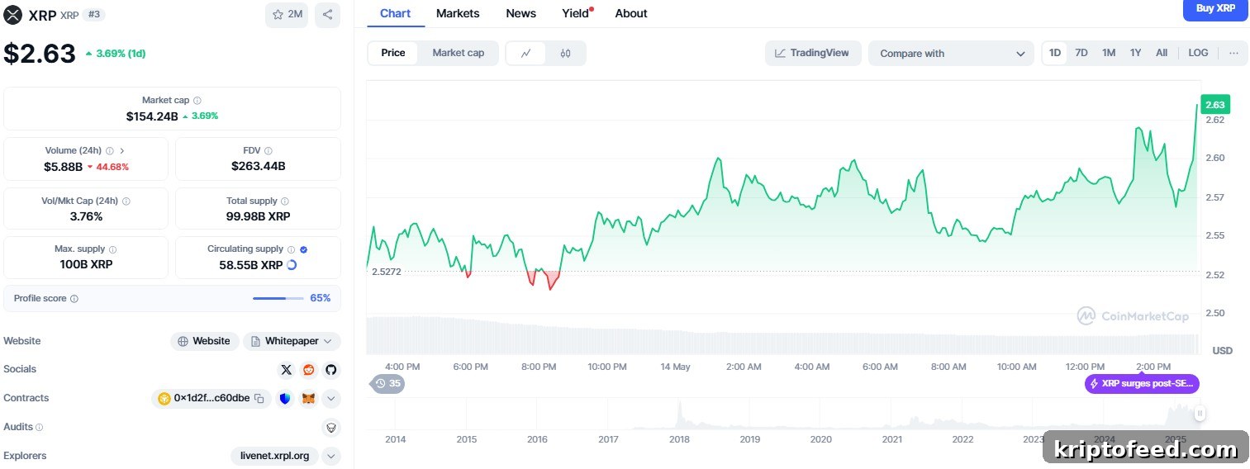1250x469 pixels.
Task: Add XRP to watchlist star button
Action: tap(287, 15)
